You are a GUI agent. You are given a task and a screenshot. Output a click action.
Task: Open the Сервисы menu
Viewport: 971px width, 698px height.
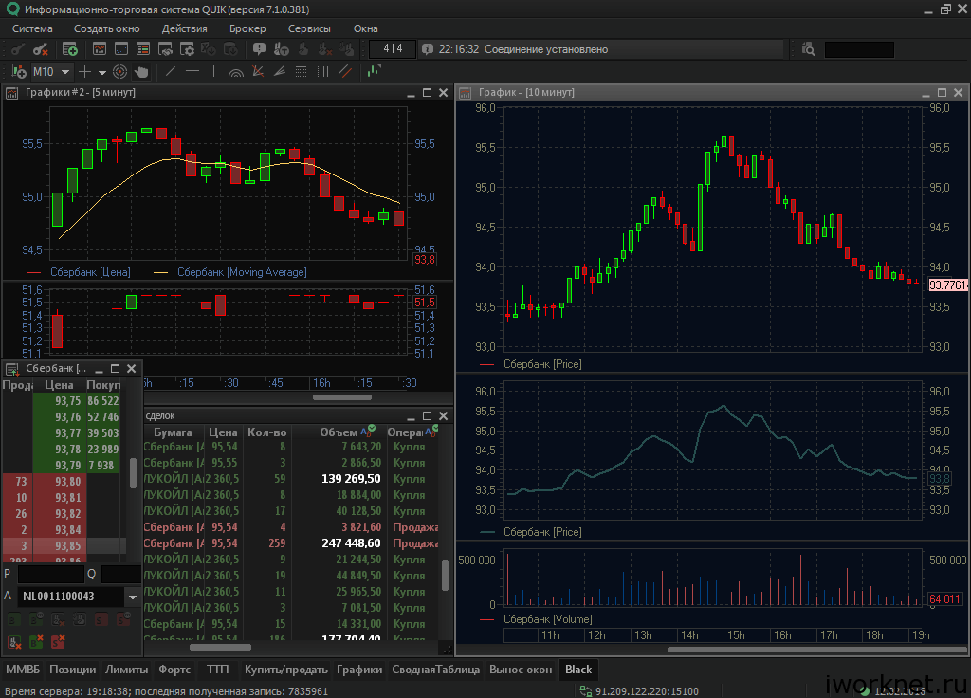click(309, 28)
